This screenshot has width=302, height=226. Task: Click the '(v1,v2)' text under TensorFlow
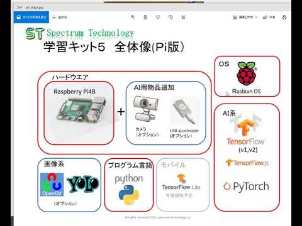[248, 149]
